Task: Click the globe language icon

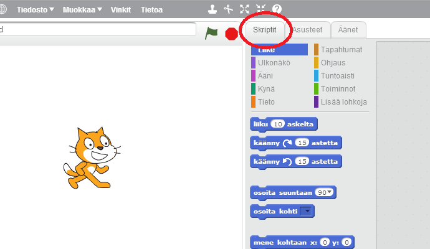Action: 2,9
